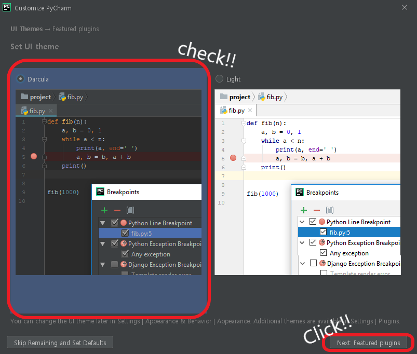Collapse Django Exception Breakpoint node in Light preview

coord(303,263)
